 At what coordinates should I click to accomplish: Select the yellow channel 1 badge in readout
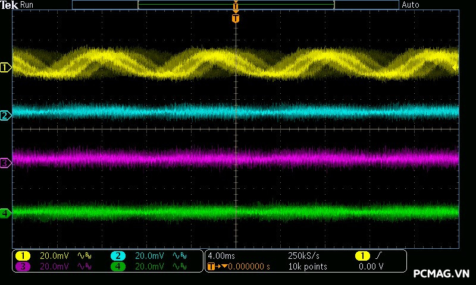tap(23, 255)
